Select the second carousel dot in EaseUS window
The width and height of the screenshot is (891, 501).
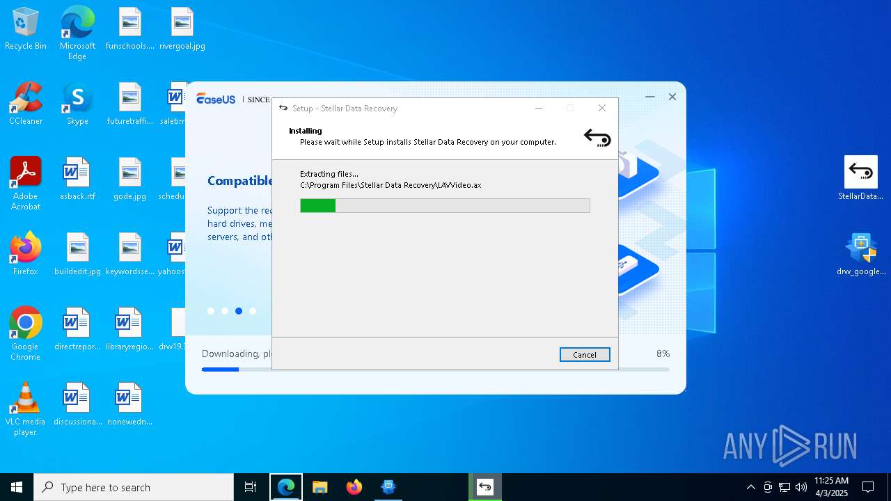point(225,311)
